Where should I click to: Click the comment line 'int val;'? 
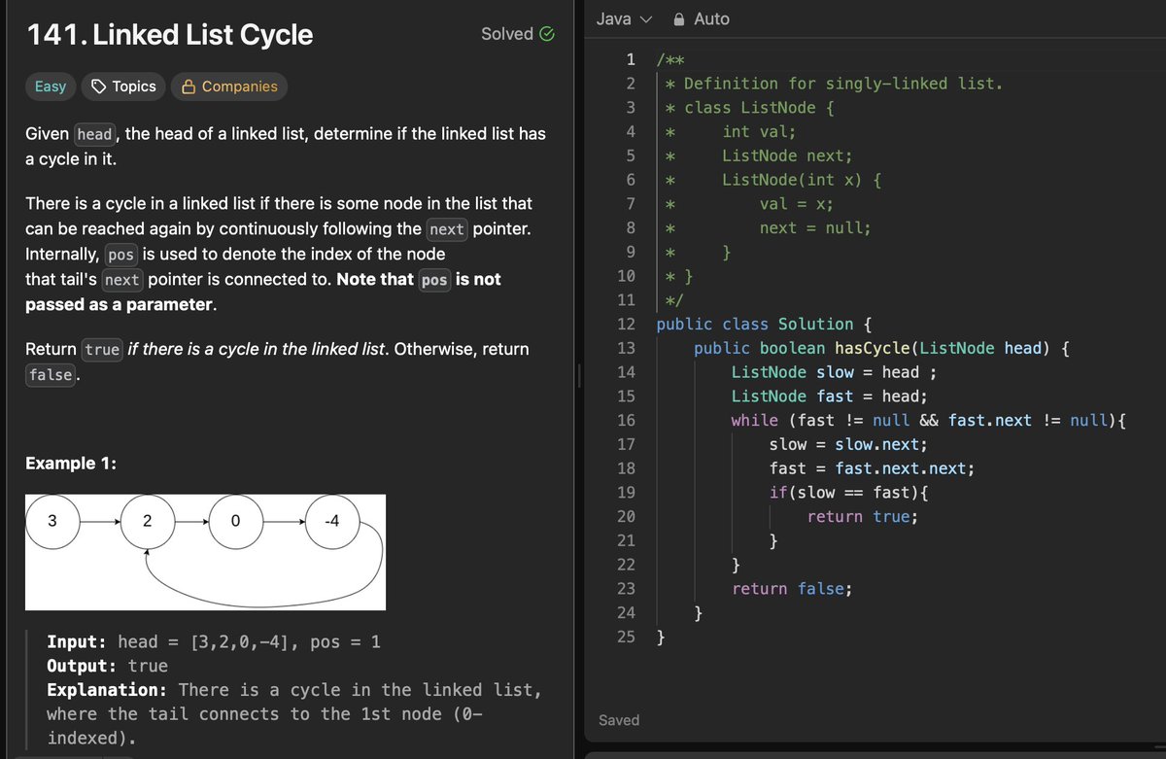758,132
